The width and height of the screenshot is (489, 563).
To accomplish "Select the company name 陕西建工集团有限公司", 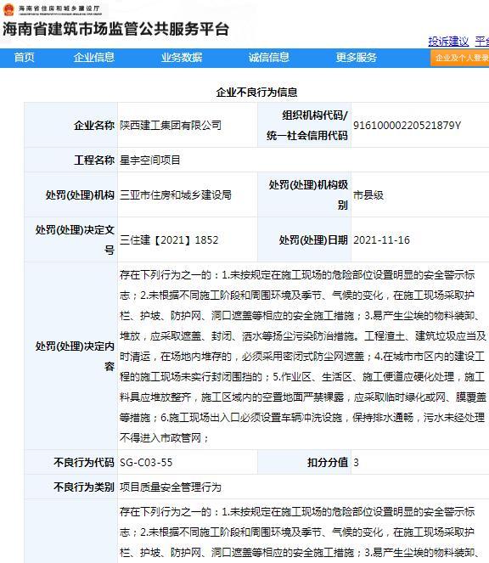I will pos(171,126).
